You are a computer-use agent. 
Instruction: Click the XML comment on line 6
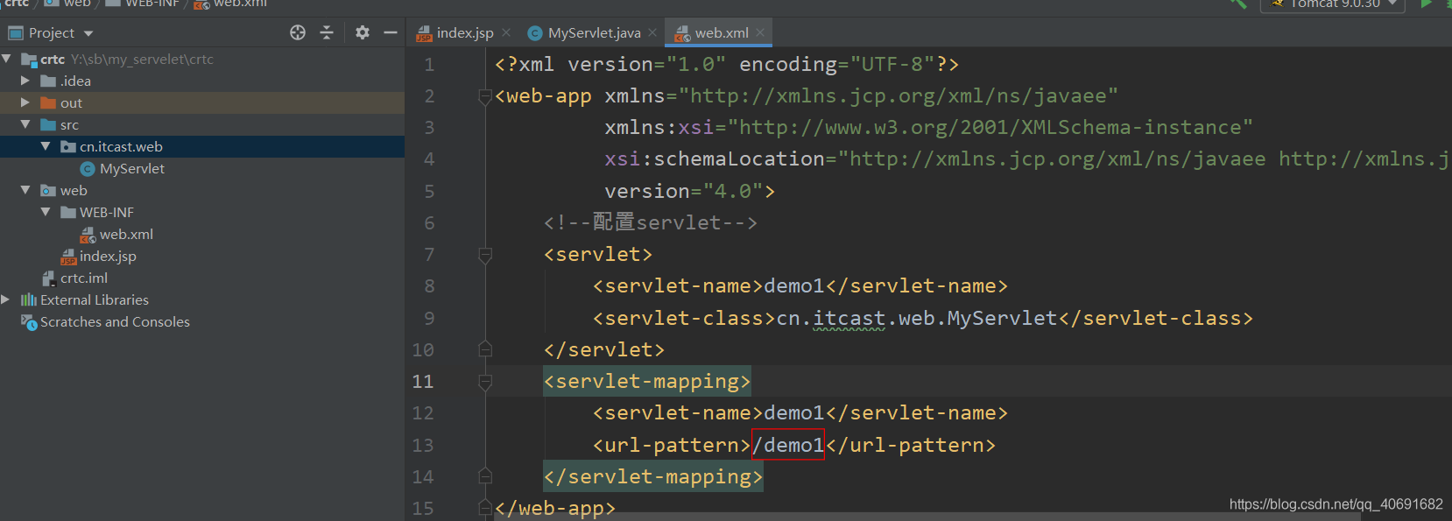click(650, 222)
